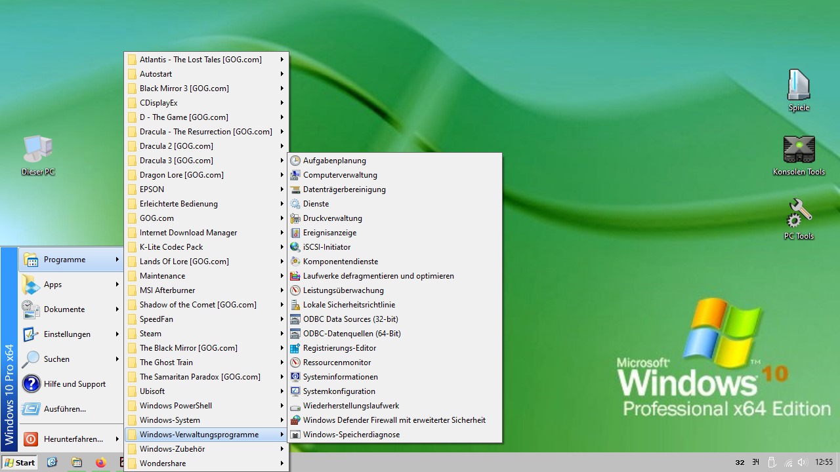Open the Windows-System folder
Viewport: 840px width, 472px height.
click(206, 420)
